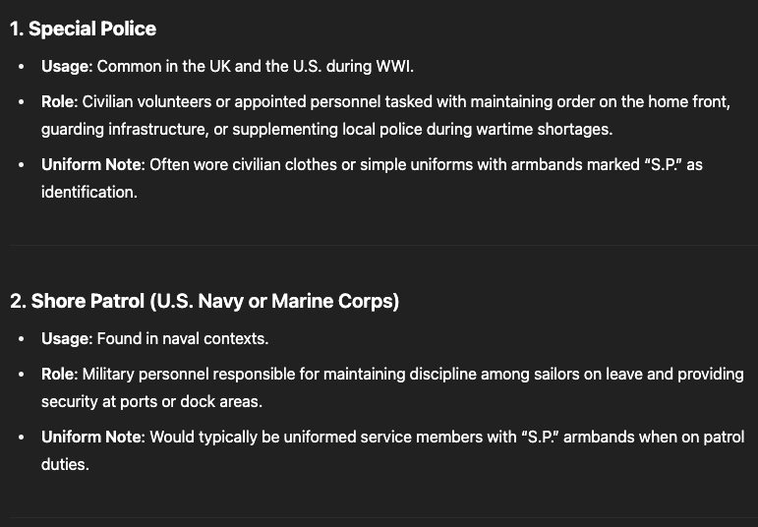758x527 pixels.
Task: Click 'Uniform Note' under Special Police
Action: click(x=92, y=164)
